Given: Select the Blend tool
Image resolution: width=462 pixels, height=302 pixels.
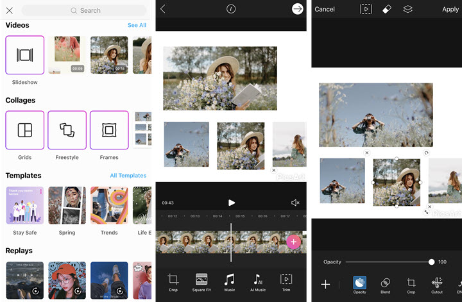Looking at the screenshot, I should pyautogui.click(x=385, y=283).
